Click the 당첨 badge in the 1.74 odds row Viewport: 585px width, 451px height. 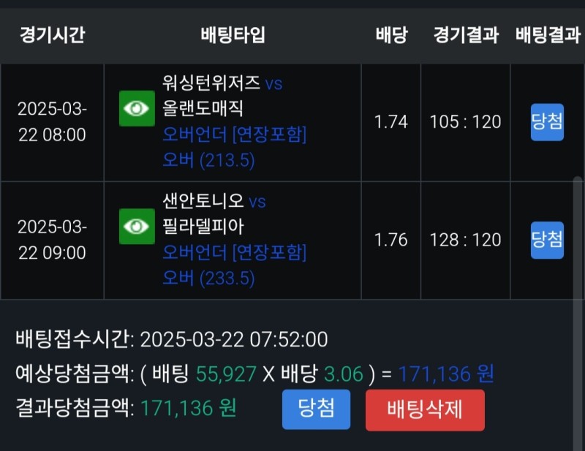tap(547, 122)
